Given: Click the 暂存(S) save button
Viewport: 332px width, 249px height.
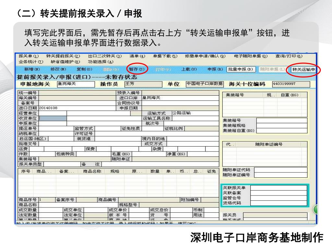Looking at the screenshot, I should click(136, 69).
